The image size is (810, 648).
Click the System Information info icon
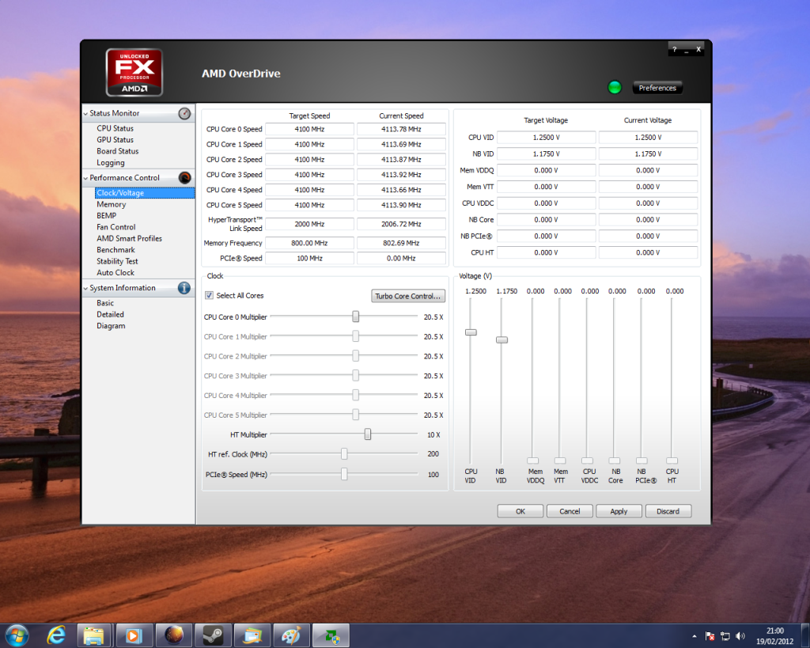click(x=184, y=288)
